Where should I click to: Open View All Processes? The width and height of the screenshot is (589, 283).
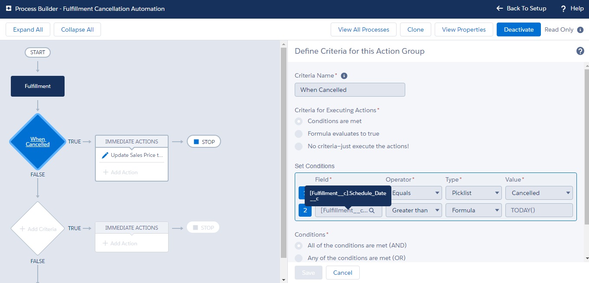[x=363, y=30]
